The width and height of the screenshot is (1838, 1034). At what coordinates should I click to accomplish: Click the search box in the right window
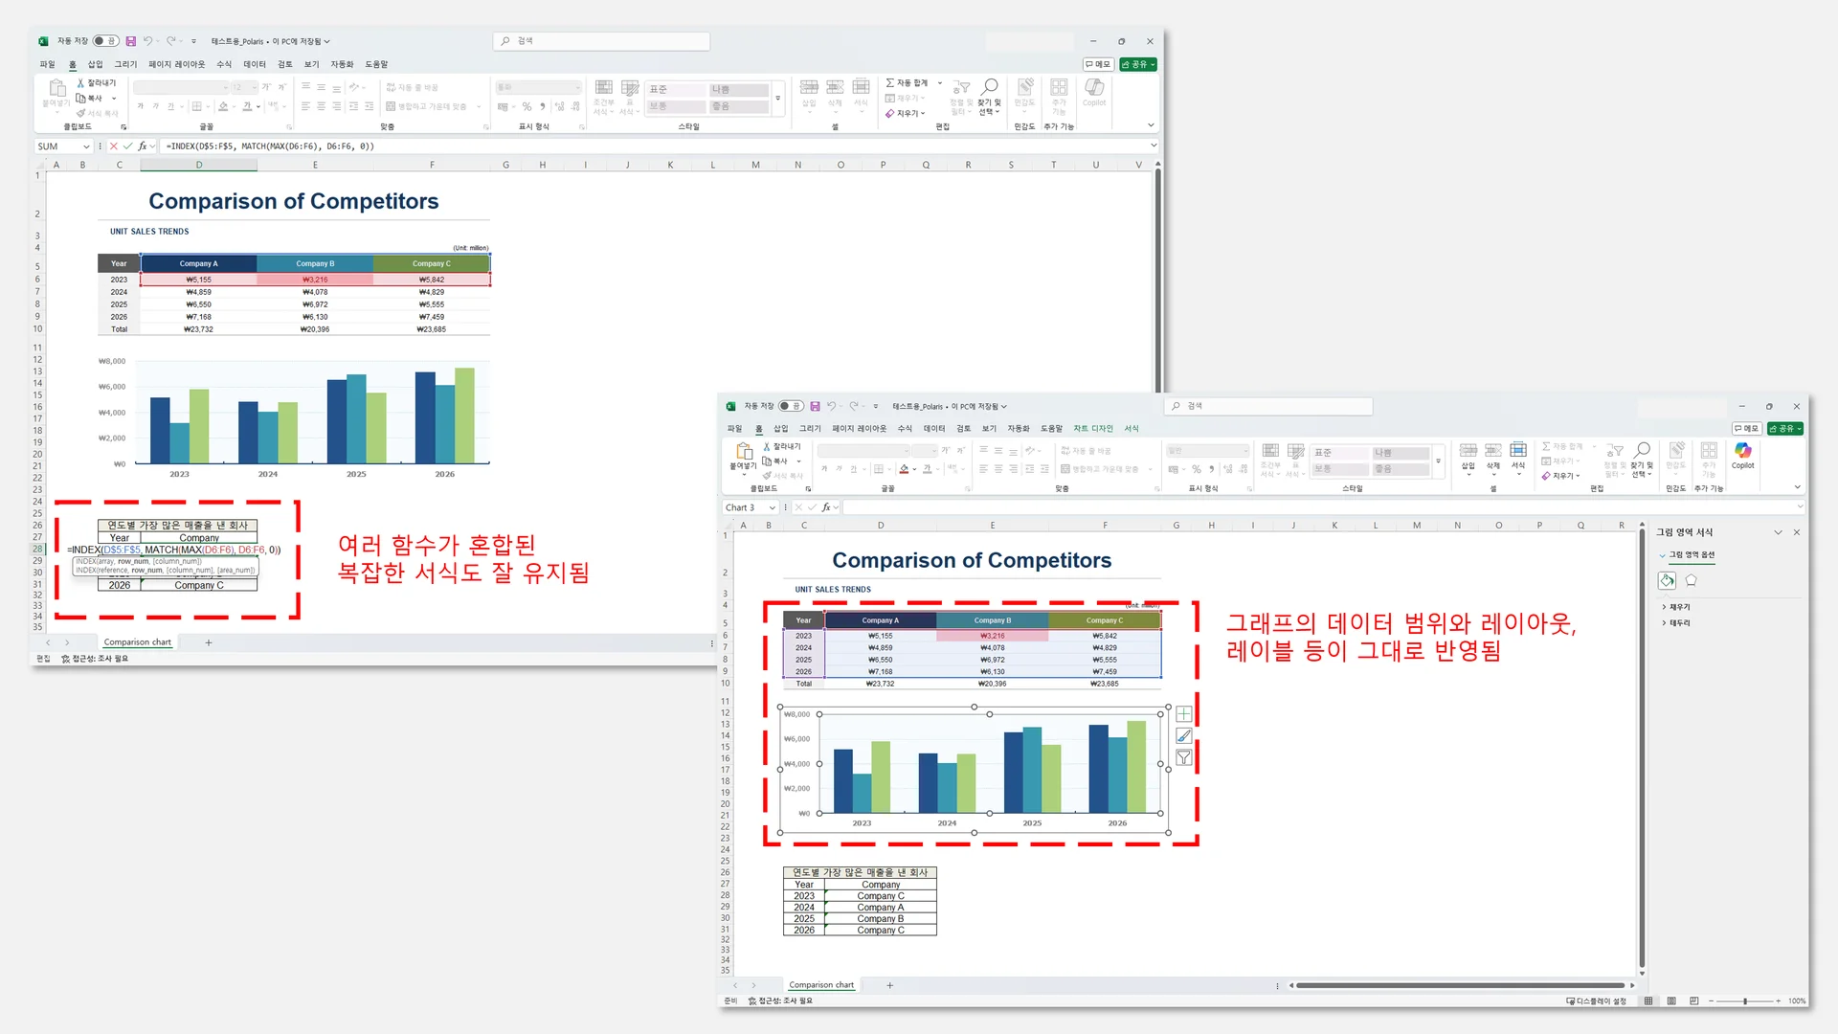click(x=1268, y=406)
